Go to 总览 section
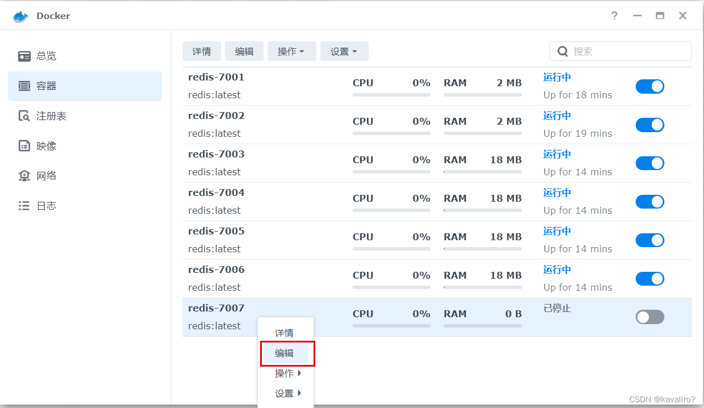The width and height of the screenshot is (704, 408). [x=85, y=56]
